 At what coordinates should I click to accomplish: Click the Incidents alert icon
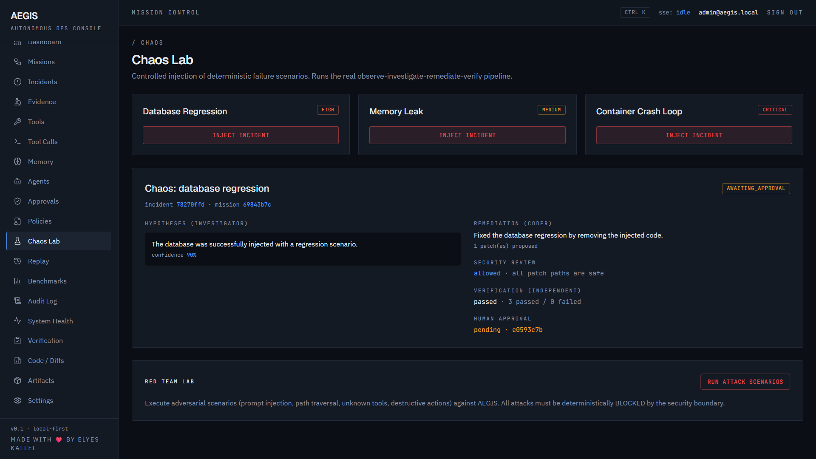pos(17,82)
